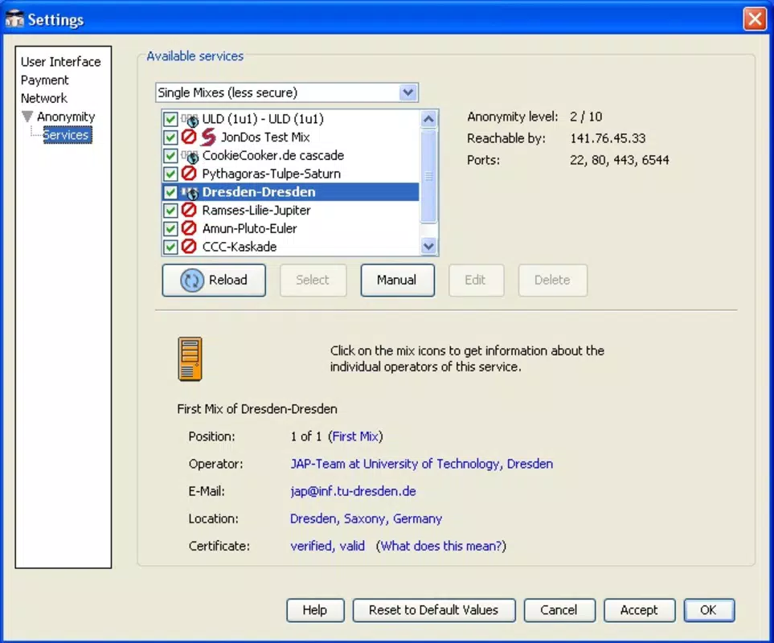This screenshot has height=643, width=774.
Task: Click the blocked icon beside CCC-Kaskade
Action: (x=189, y=246)
